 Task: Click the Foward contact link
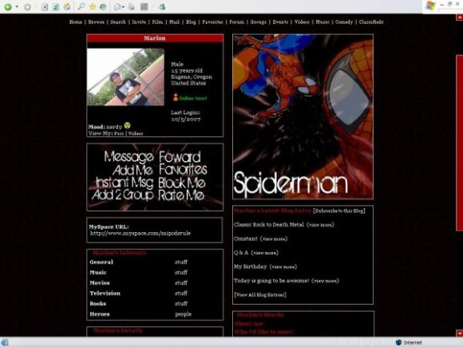pyautogui.click(x=180, y=156)
